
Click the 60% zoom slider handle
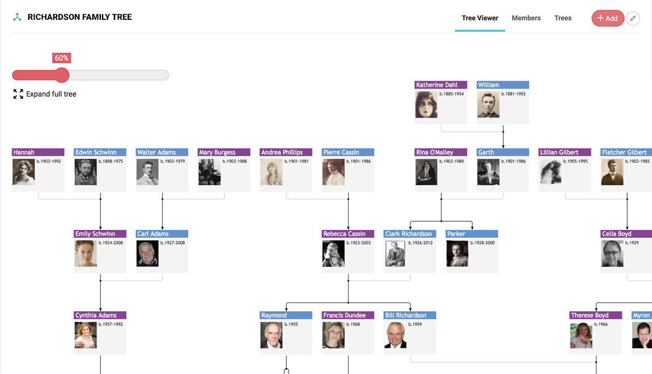pyautogui.click(x=62, y=75)
